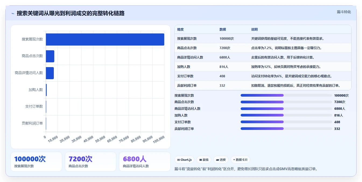Open the 100000次 搜索展现次数 stat card
This screenshot has width=362, height=182.
tap(36, 162)
